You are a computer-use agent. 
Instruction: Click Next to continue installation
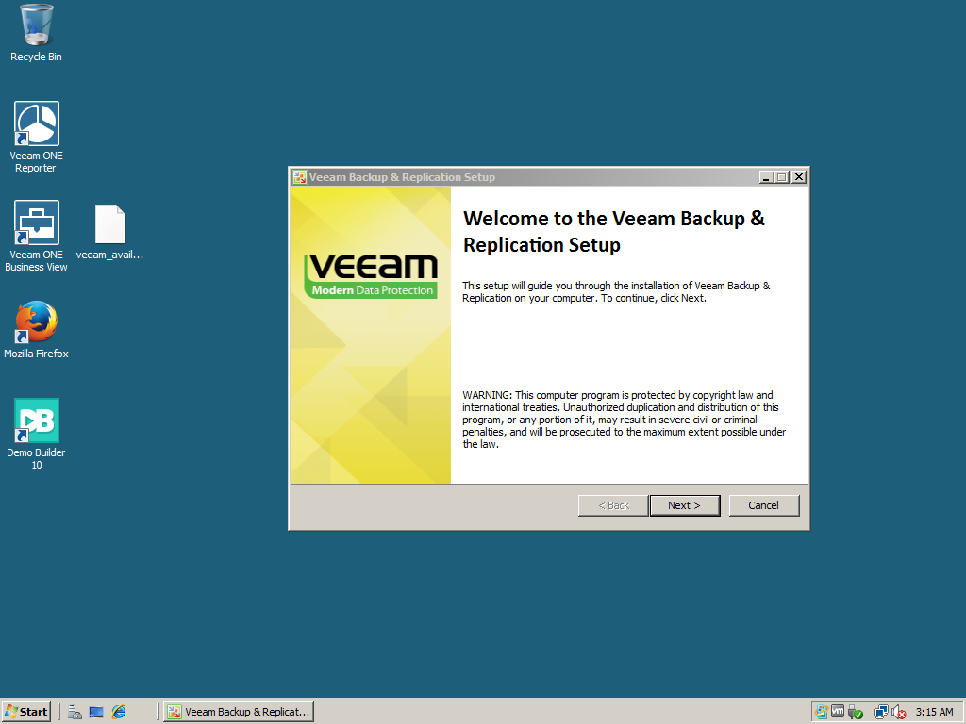[x=685, y=505]
